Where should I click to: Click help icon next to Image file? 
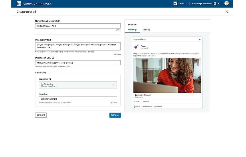pyautogui.click(x=50, y=79)
